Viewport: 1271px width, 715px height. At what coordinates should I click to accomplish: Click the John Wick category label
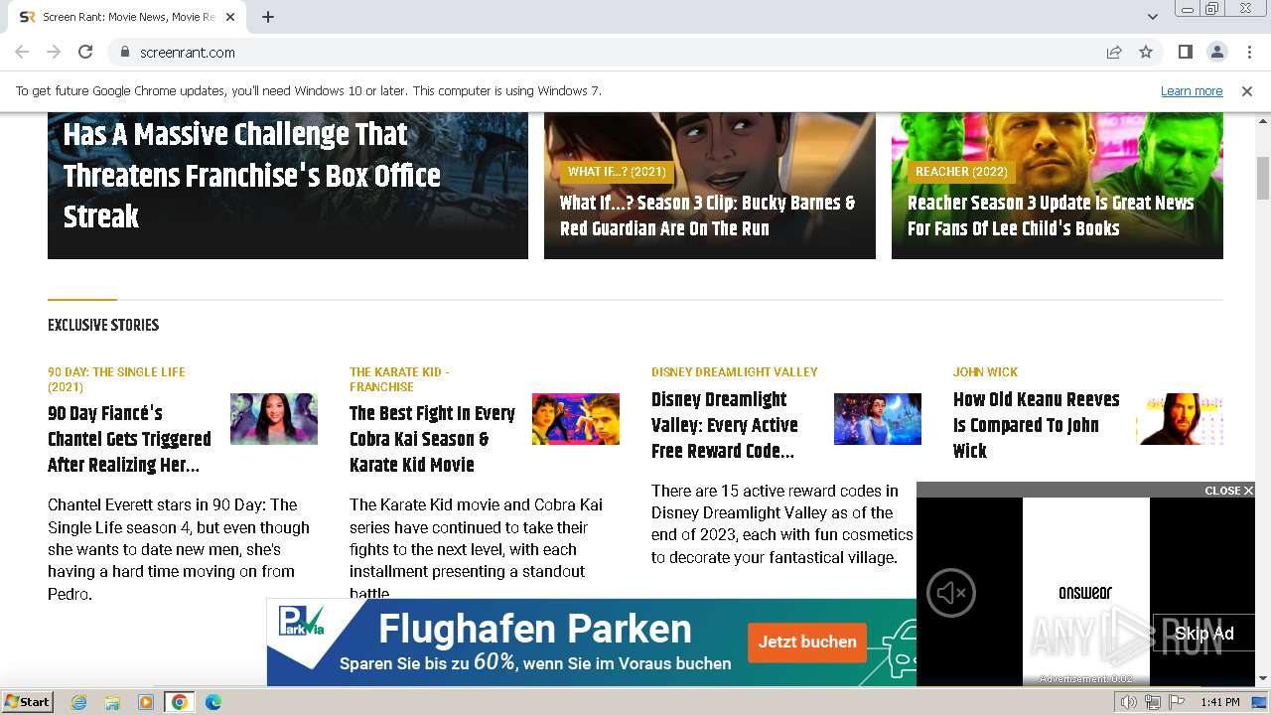pos(985,371)
